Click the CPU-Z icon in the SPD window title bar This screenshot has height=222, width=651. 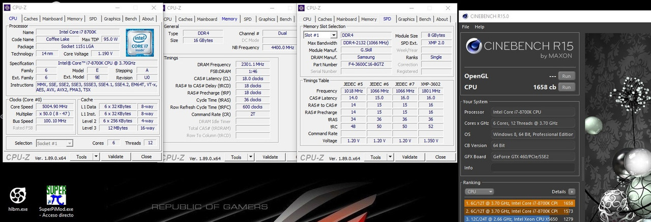[x=301, y=8]
